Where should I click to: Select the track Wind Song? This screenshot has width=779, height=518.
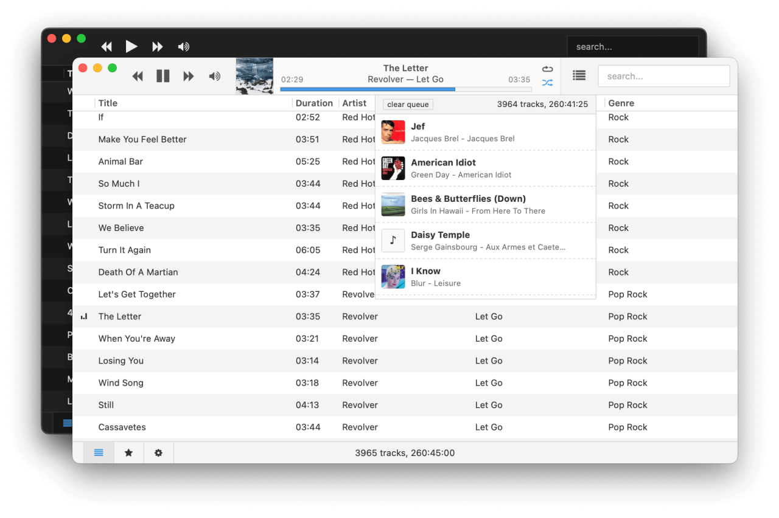click(x=121, y=383)
